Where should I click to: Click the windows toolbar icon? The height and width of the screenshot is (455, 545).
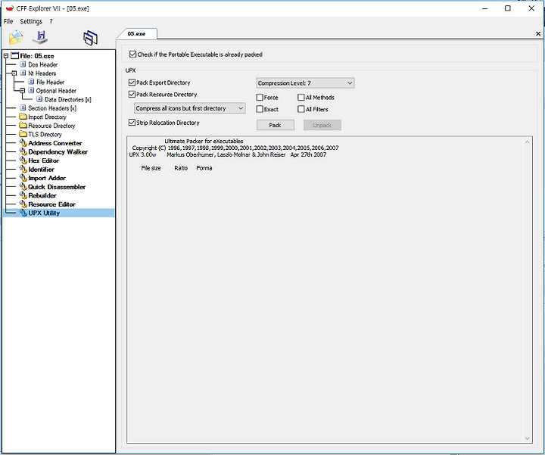(90, 38)
